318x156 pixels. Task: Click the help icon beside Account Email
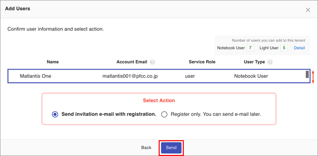coord(152,62)
